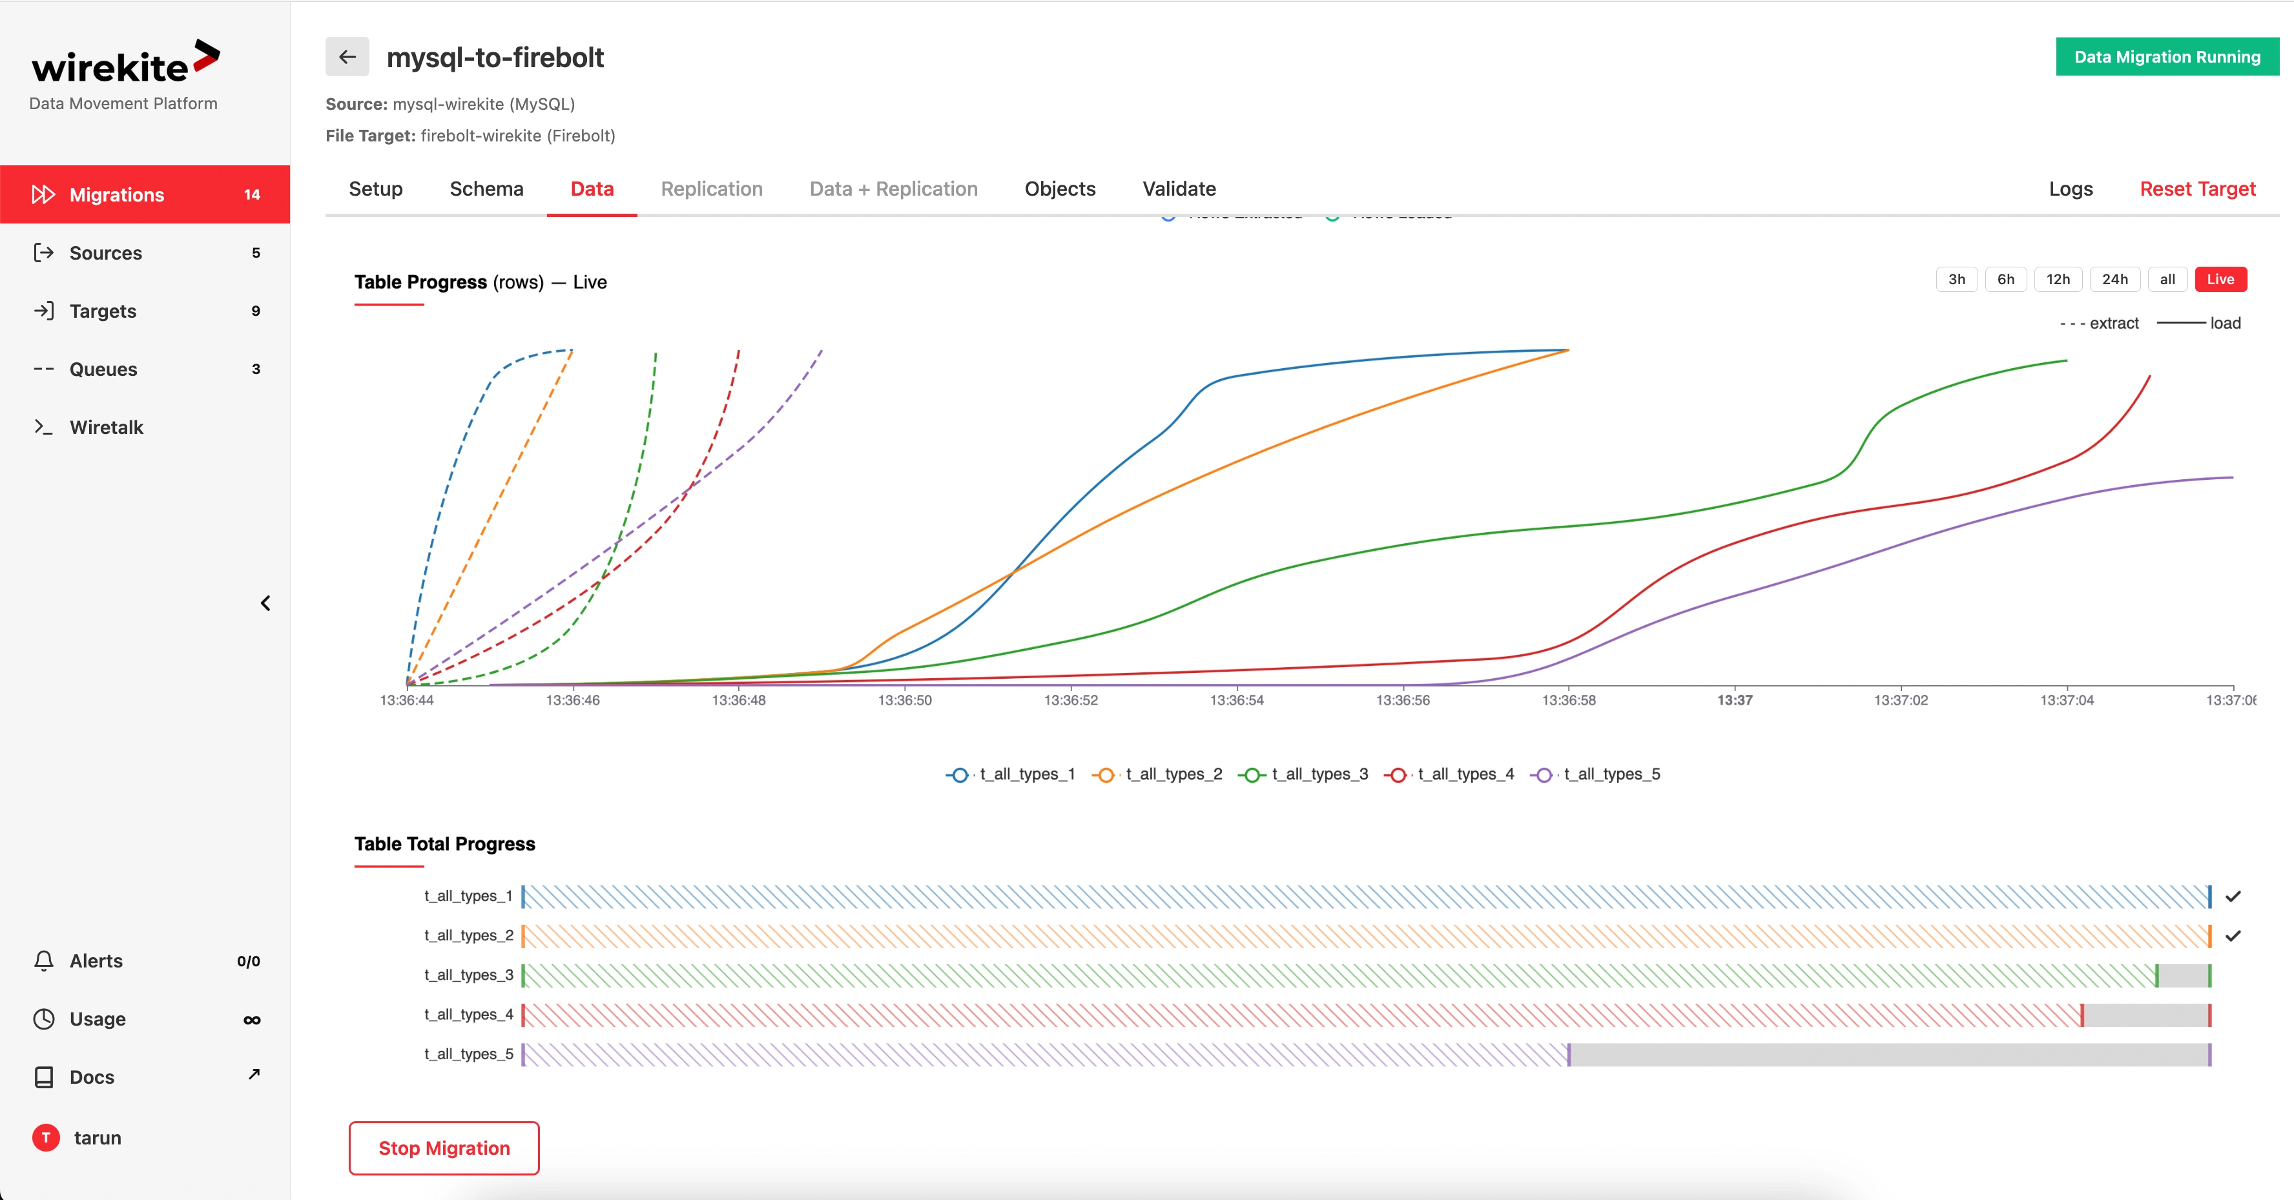
Task: Click the Source: mysql-wirekite (MySQL) text
Action: (449, 104)
